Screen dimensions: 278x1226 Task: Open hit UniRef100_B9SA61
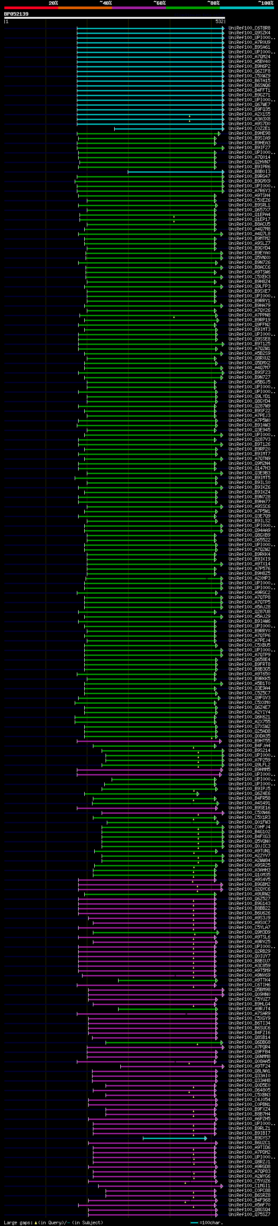[x=249, y=47]
